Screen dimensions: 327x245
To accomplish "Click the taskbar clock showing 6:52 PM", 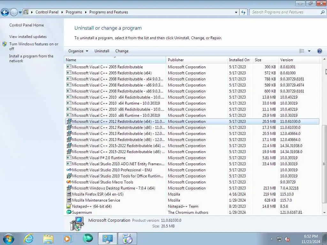I will point(311,239).
